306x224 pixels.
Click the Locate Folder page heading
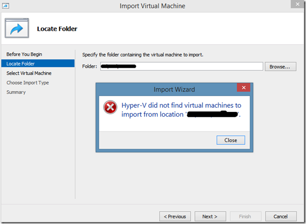coord(57,29)
